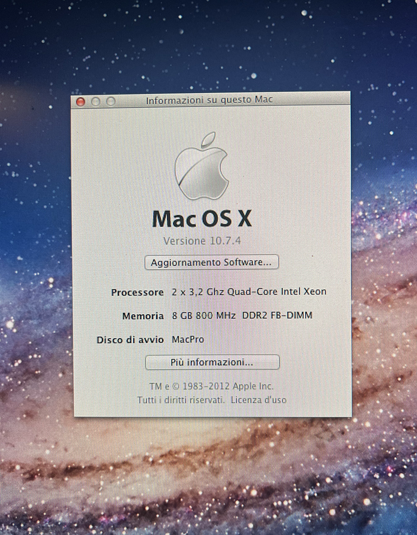
Task: Select the Processore label
Action: pos(137,292)
